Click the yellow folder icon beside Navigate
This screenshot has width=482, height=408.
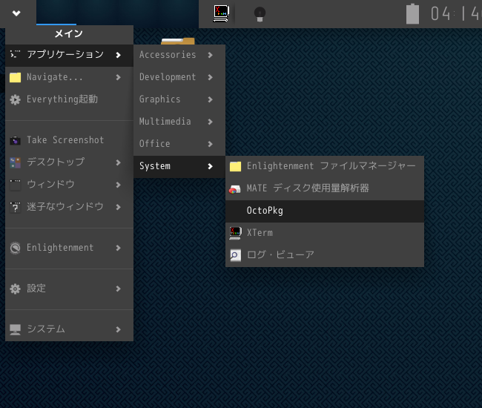pos(15,77)
